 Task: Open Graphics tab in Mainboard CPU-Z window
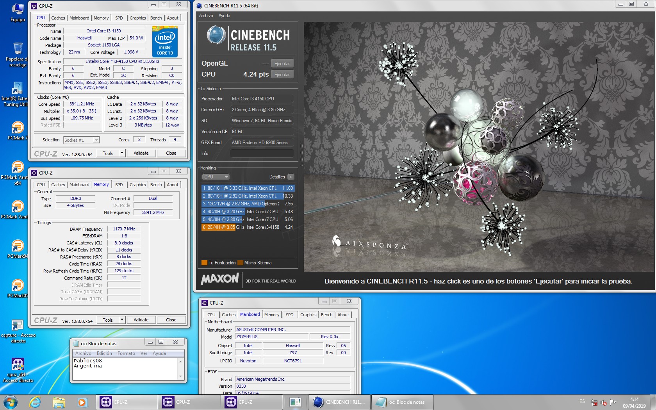point(308,315)
